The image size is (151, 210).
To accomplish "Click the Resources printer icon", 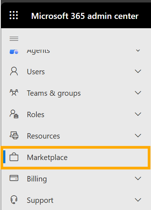I will (14, 135).
